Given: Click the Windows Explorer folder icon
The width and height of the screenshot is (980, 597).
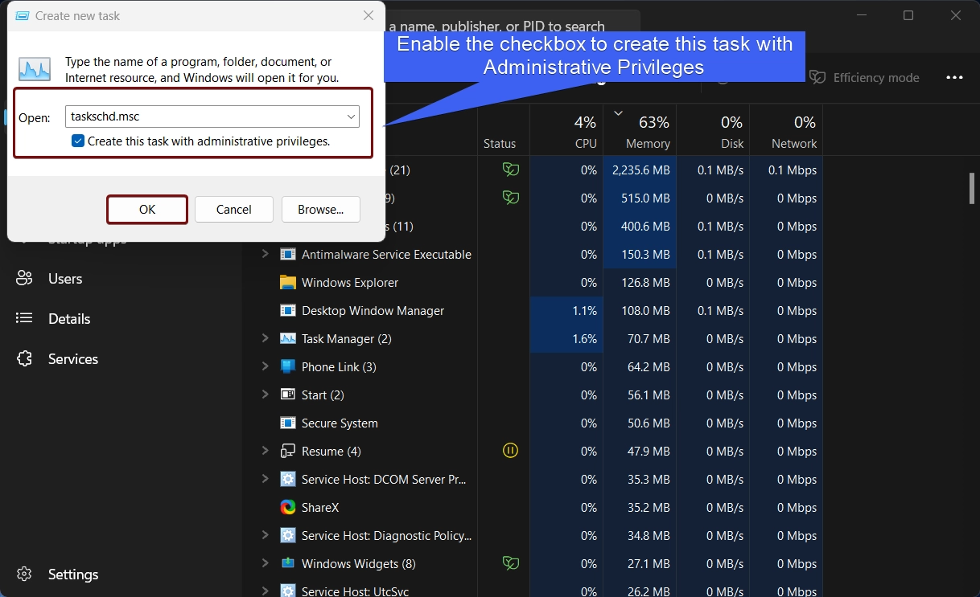Looking at the screenshot, I should click(x=288, y=282).
